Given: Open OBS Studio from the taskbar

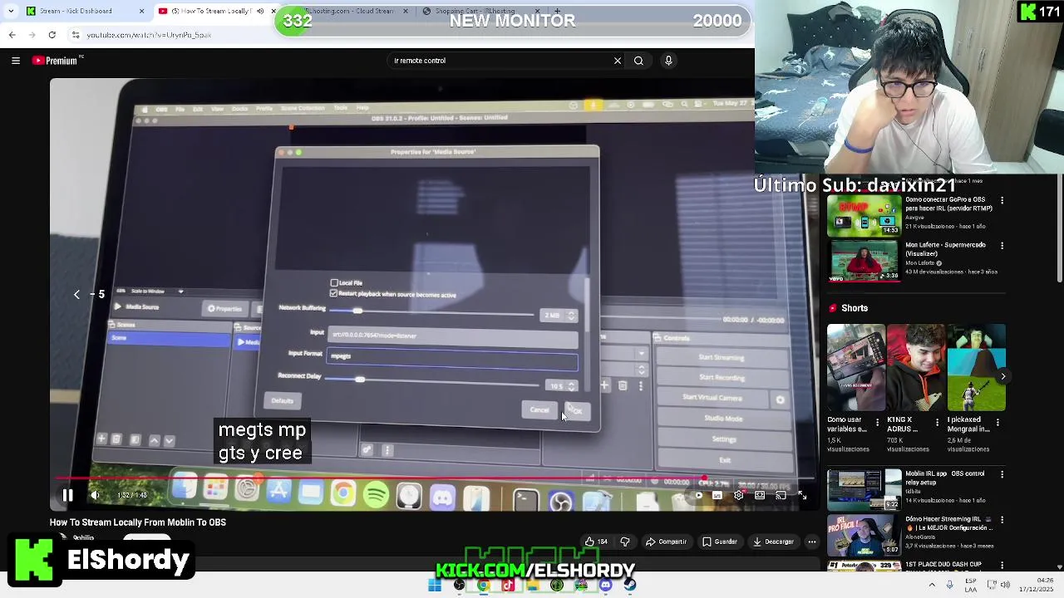Looking at the screenshot, I should point(459,585).
